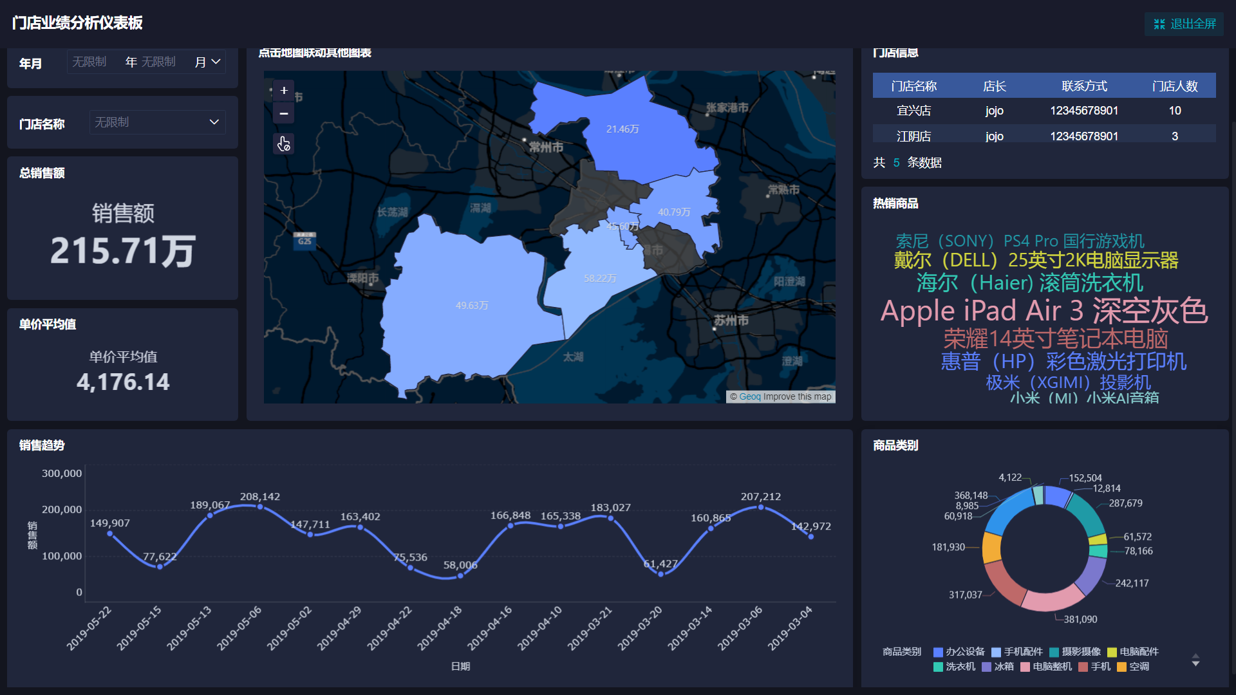Click the 181,930 orange donut segment
This screenshot has height=695, width=1236.
tap(991, 548)
